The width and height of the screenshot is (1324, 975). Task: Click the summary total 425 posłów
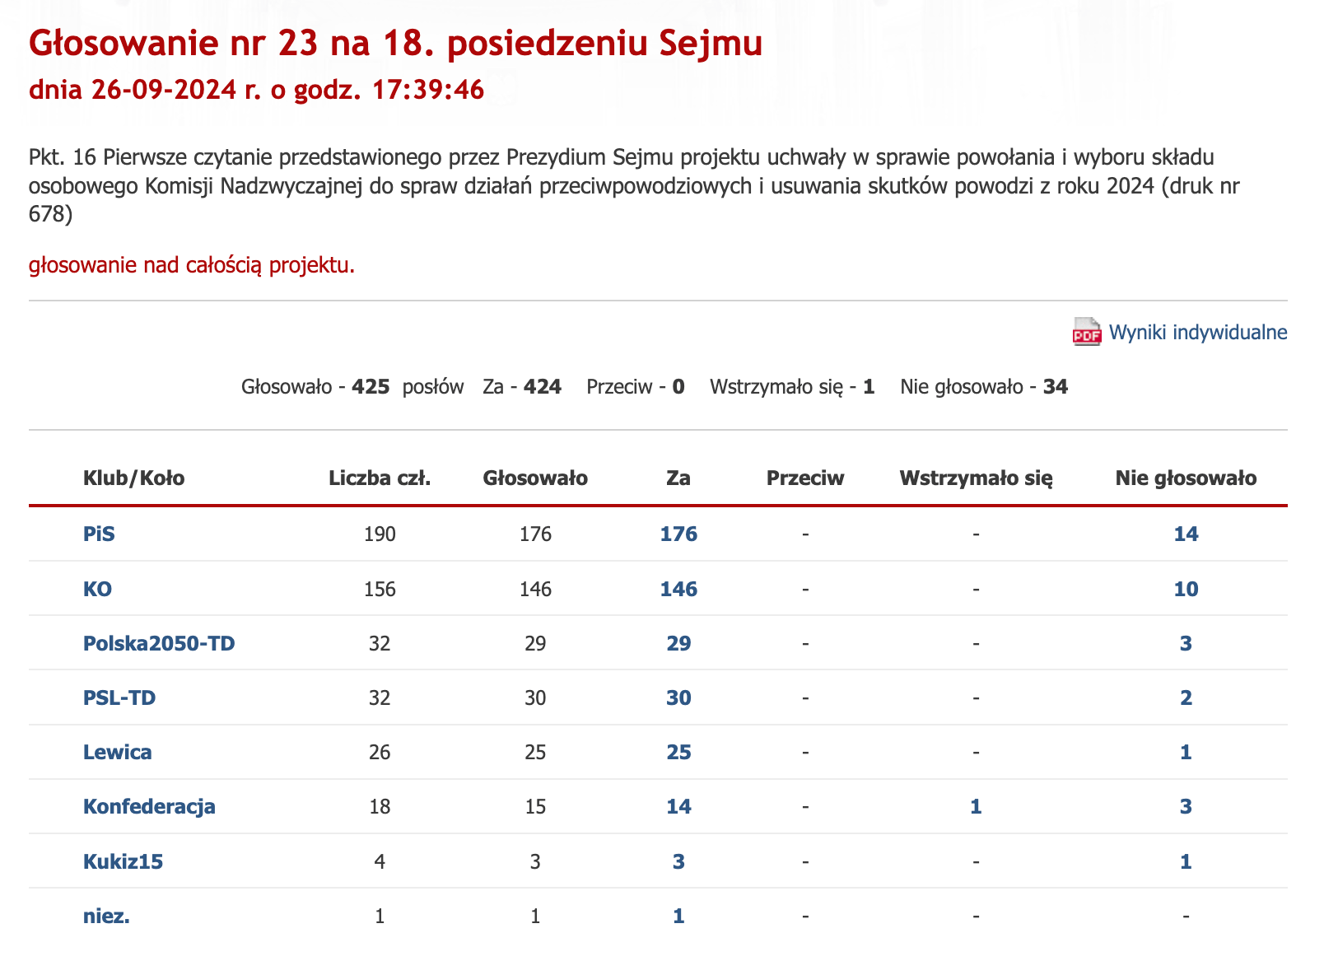tap(352, 386)
